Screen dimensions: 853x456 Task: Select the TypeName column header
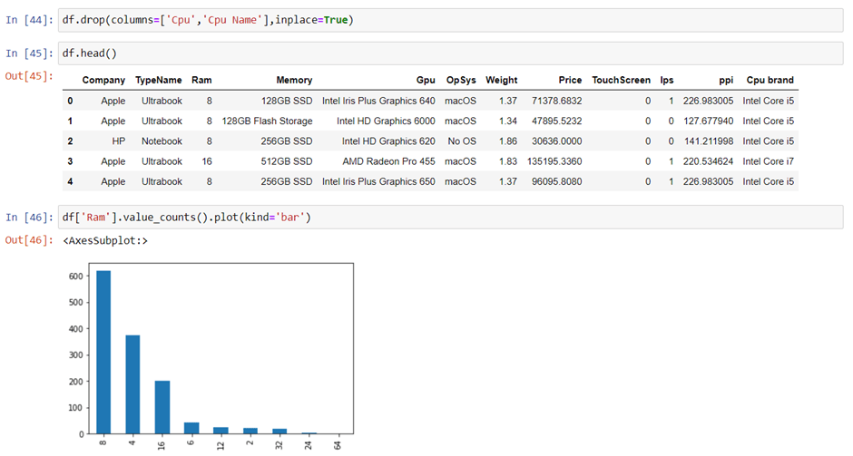pyautogui.click(x=158, y=80)
